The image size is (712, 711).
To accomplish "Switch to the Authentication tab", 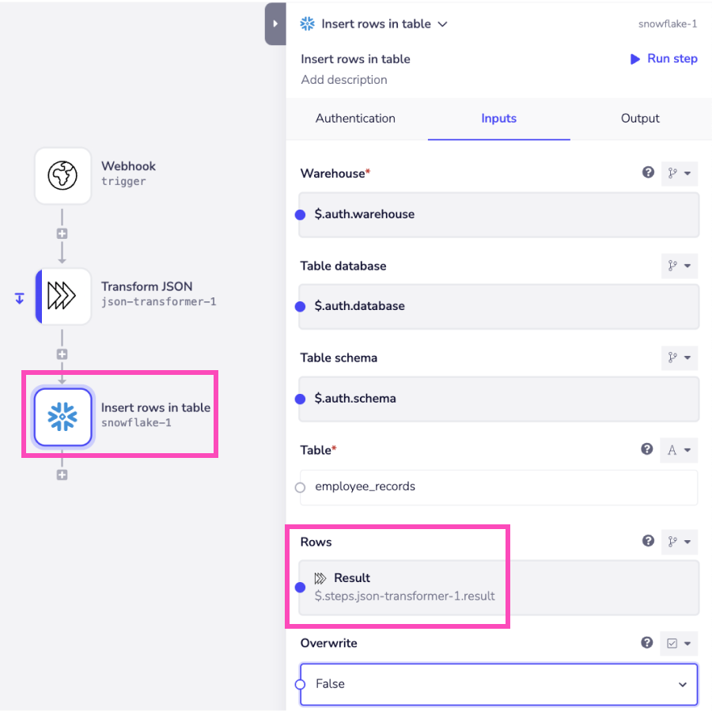I will 355,118.
